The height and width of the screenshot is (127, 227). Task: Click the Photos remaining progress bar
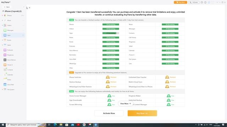[111, 24]
